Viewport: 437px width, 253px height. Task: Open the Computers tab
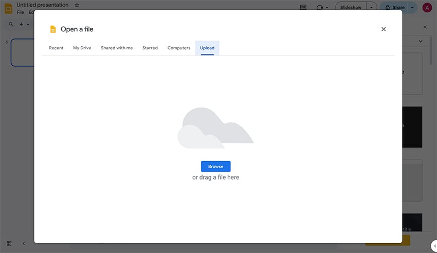pyautogui.click(x=179, y=48)
